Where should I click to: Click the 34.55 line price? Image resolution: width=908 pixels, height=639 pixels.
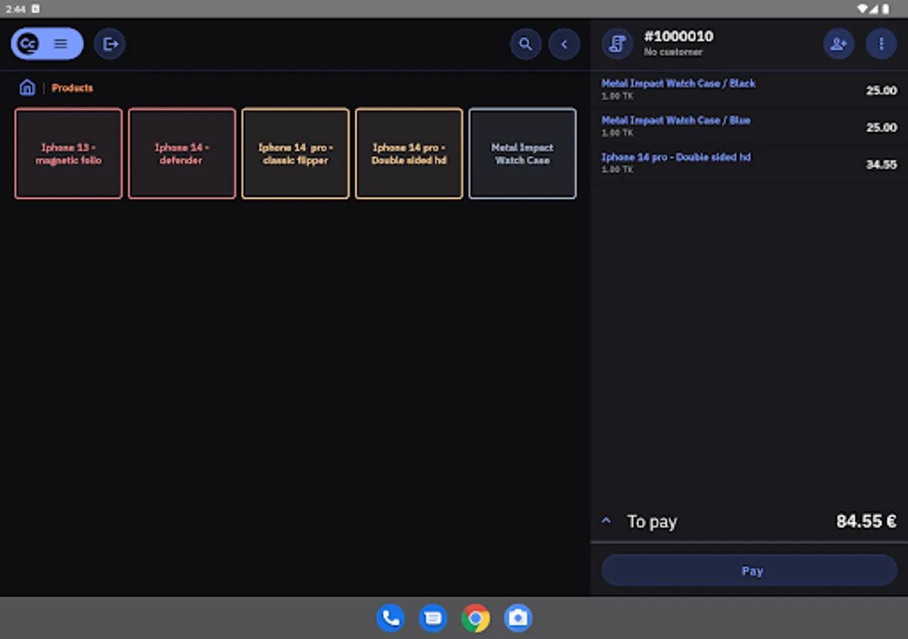(882, 165)
